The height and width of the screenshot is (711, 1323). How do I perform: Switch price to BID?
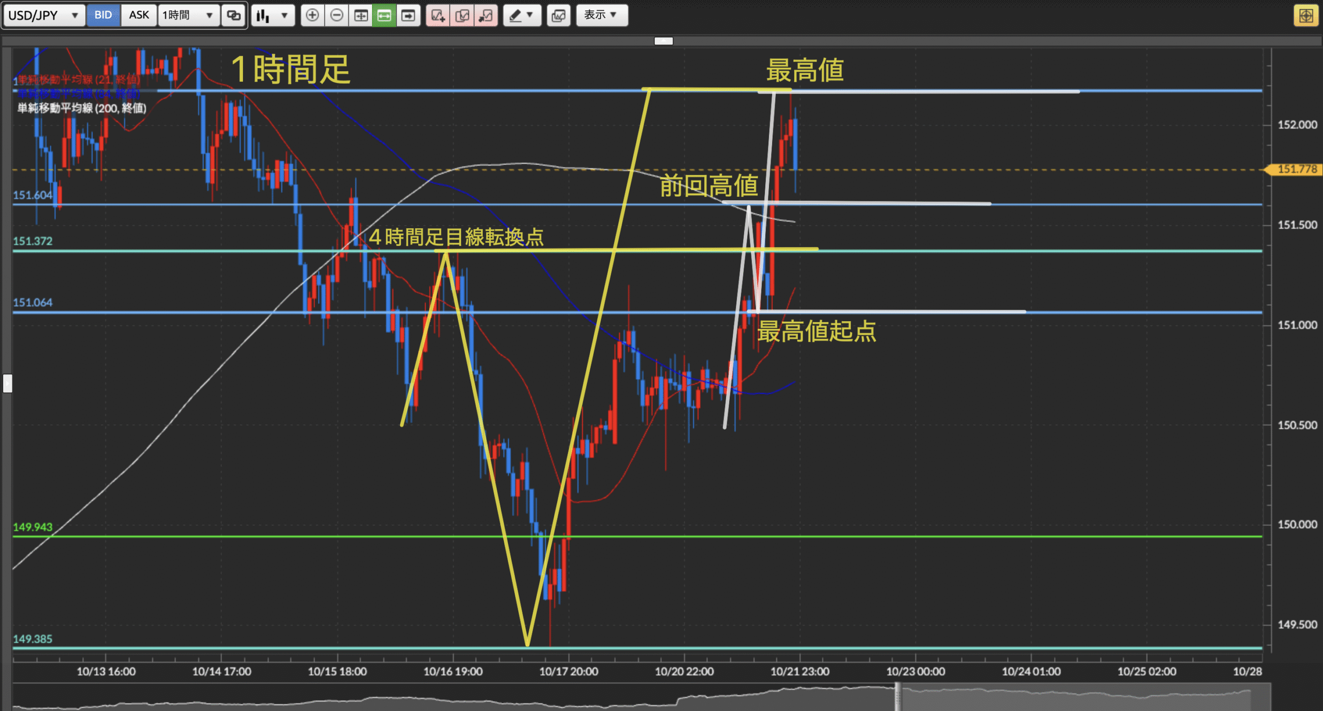[x=103, y=15]
